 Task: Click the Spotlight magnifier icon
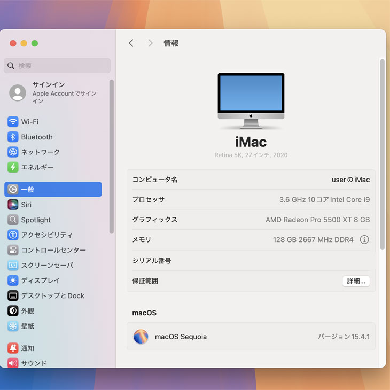coord(13,220)
